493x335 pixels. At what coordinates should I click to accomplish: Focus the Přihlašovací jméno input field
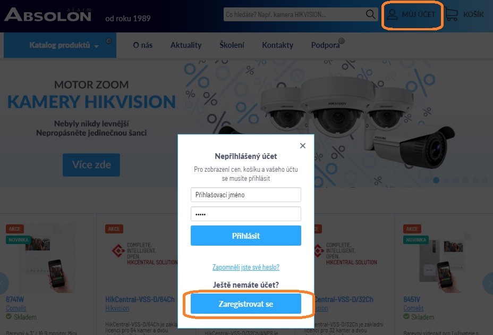246,195
